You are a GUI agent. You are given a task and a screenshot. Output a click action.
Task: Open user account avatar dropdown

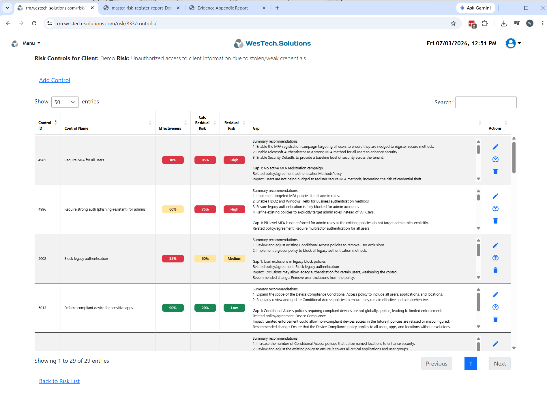[x=513, y=43]
